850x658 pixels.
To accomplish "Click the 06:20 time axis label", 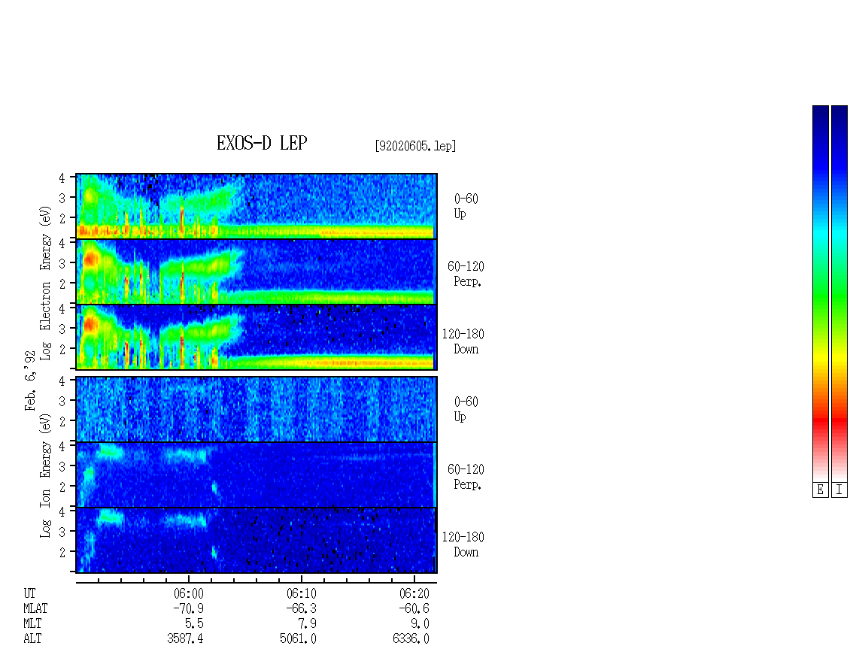I will click(414, 593).
